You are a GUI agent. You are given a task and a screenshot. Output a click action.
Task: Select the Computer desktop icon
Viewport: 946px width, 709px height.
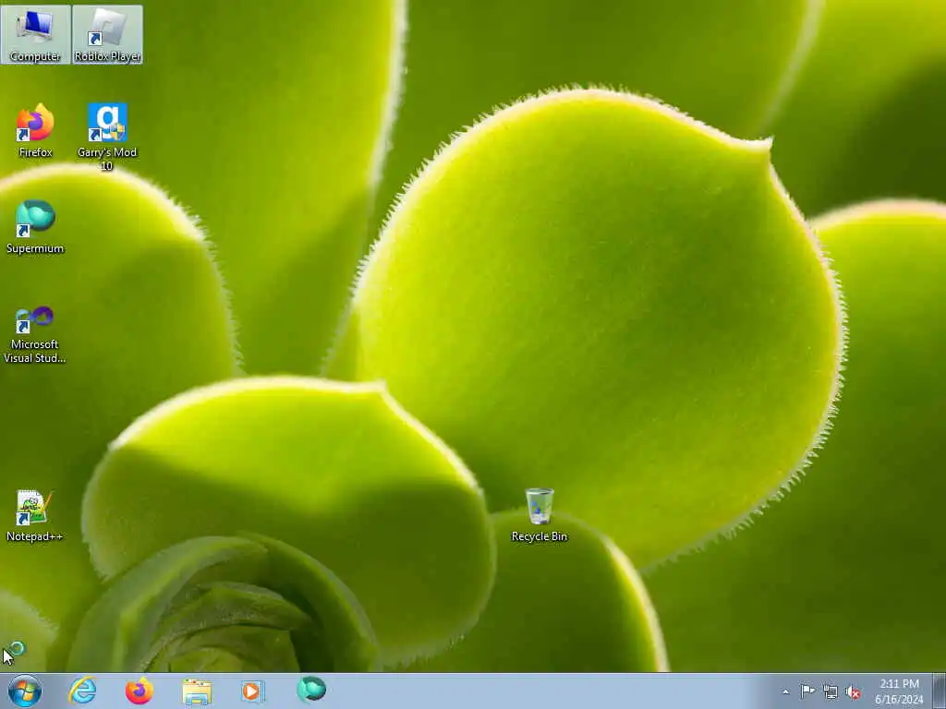[35, 35]
